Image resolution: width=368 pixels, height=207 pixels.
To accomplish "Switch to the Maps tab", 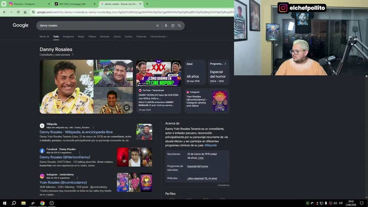I will pyautogui.click(x=81, y=37).
